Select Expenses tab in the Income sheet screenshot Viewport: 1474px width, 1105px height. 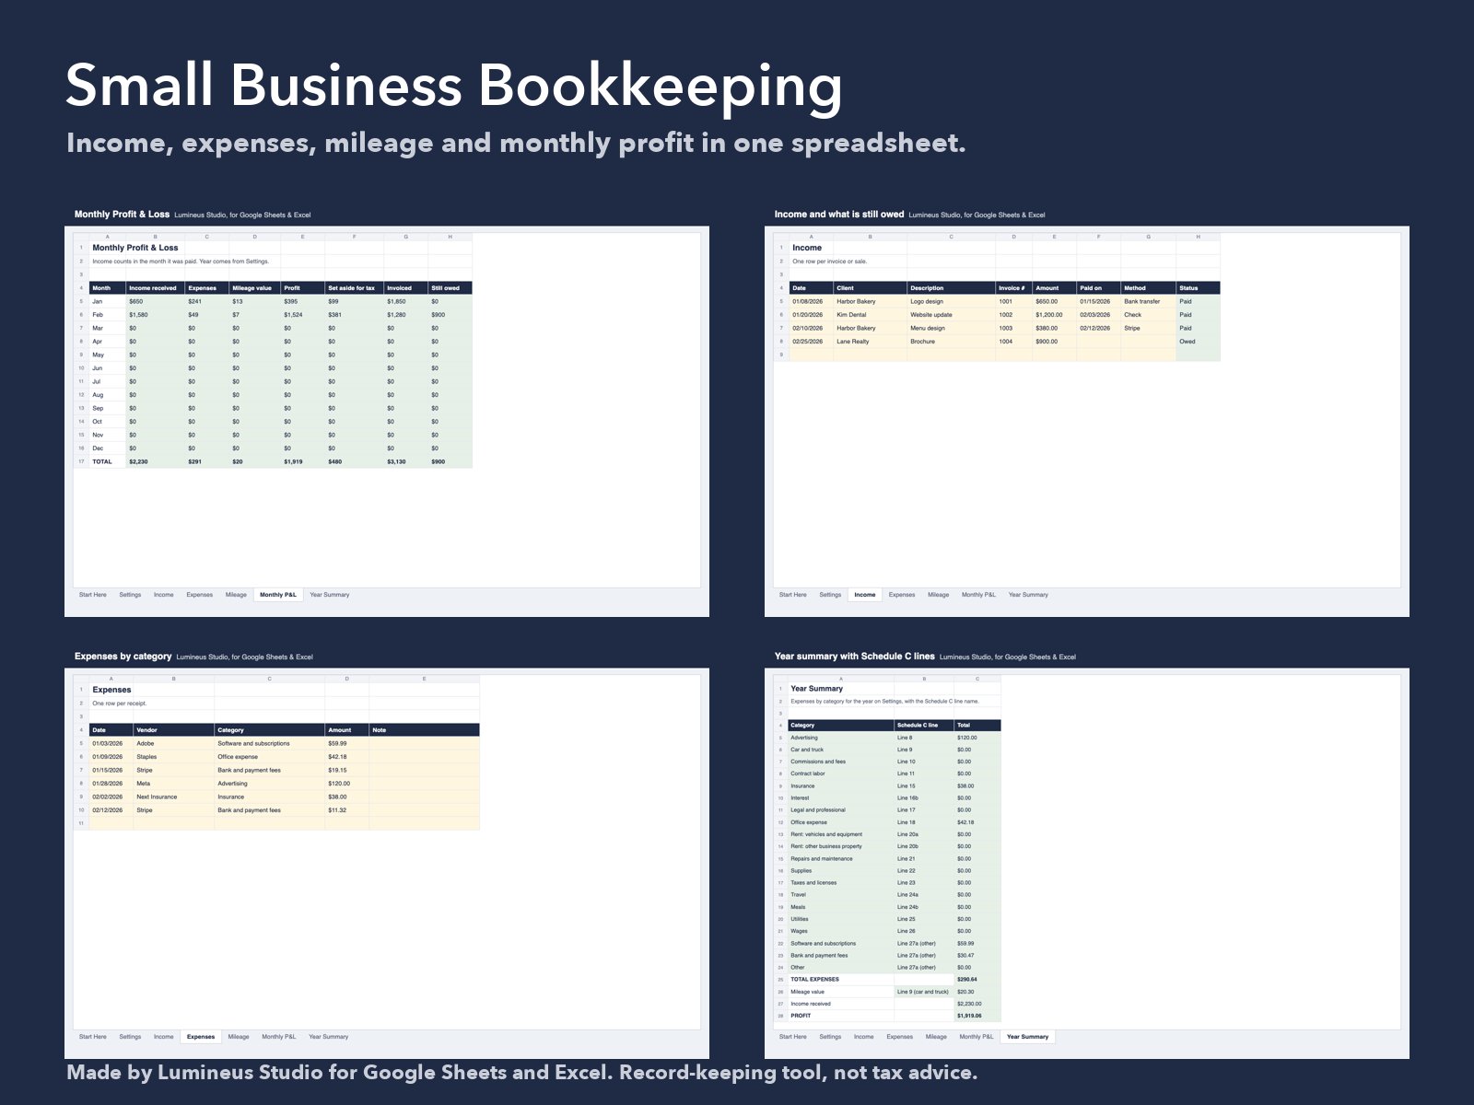902,595
